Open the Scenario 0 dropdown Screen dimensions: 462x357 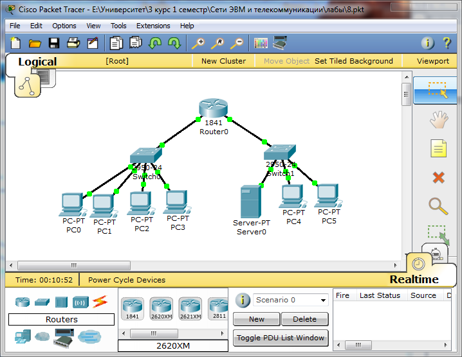click(x=290, y=300)
